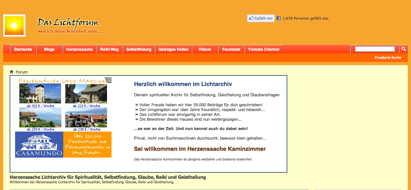Click the Forum breadcrumb link
The width and height of the screenshot is (411, 190).
pos(22,72)
